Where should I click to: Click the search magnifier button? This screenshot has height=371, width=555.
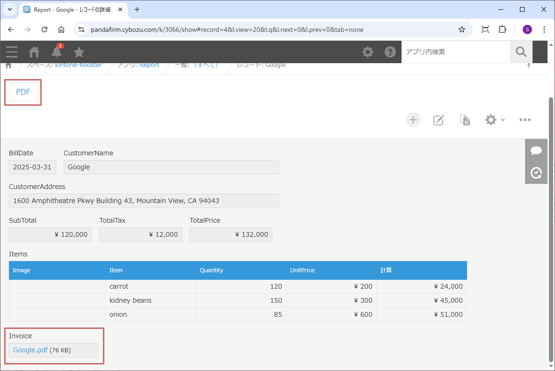[521, 52]
